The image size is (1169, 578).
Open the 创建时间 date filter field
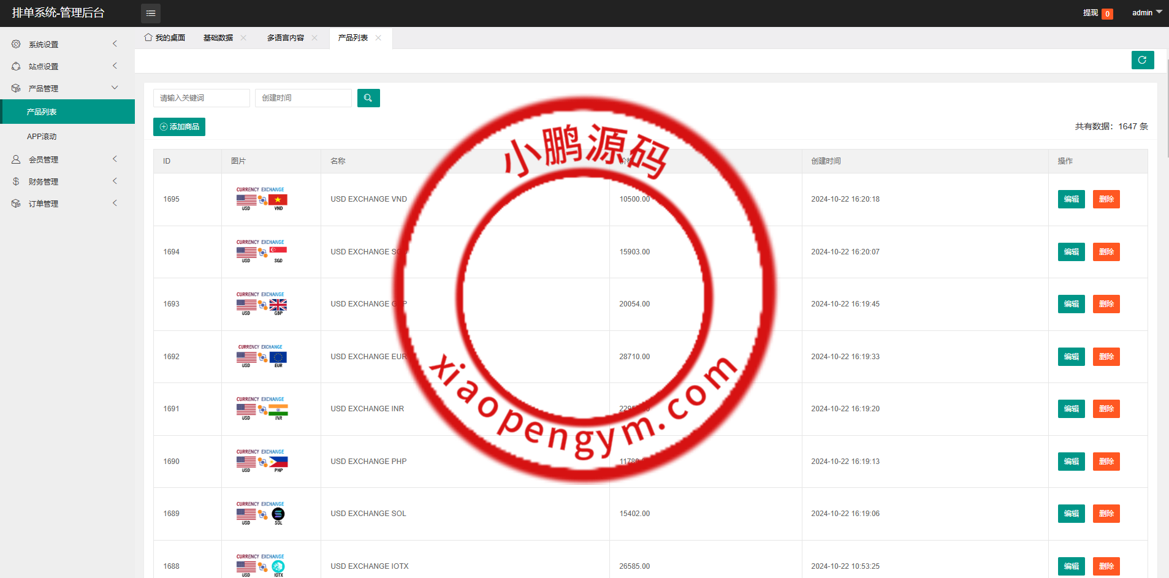pos(303,98)
